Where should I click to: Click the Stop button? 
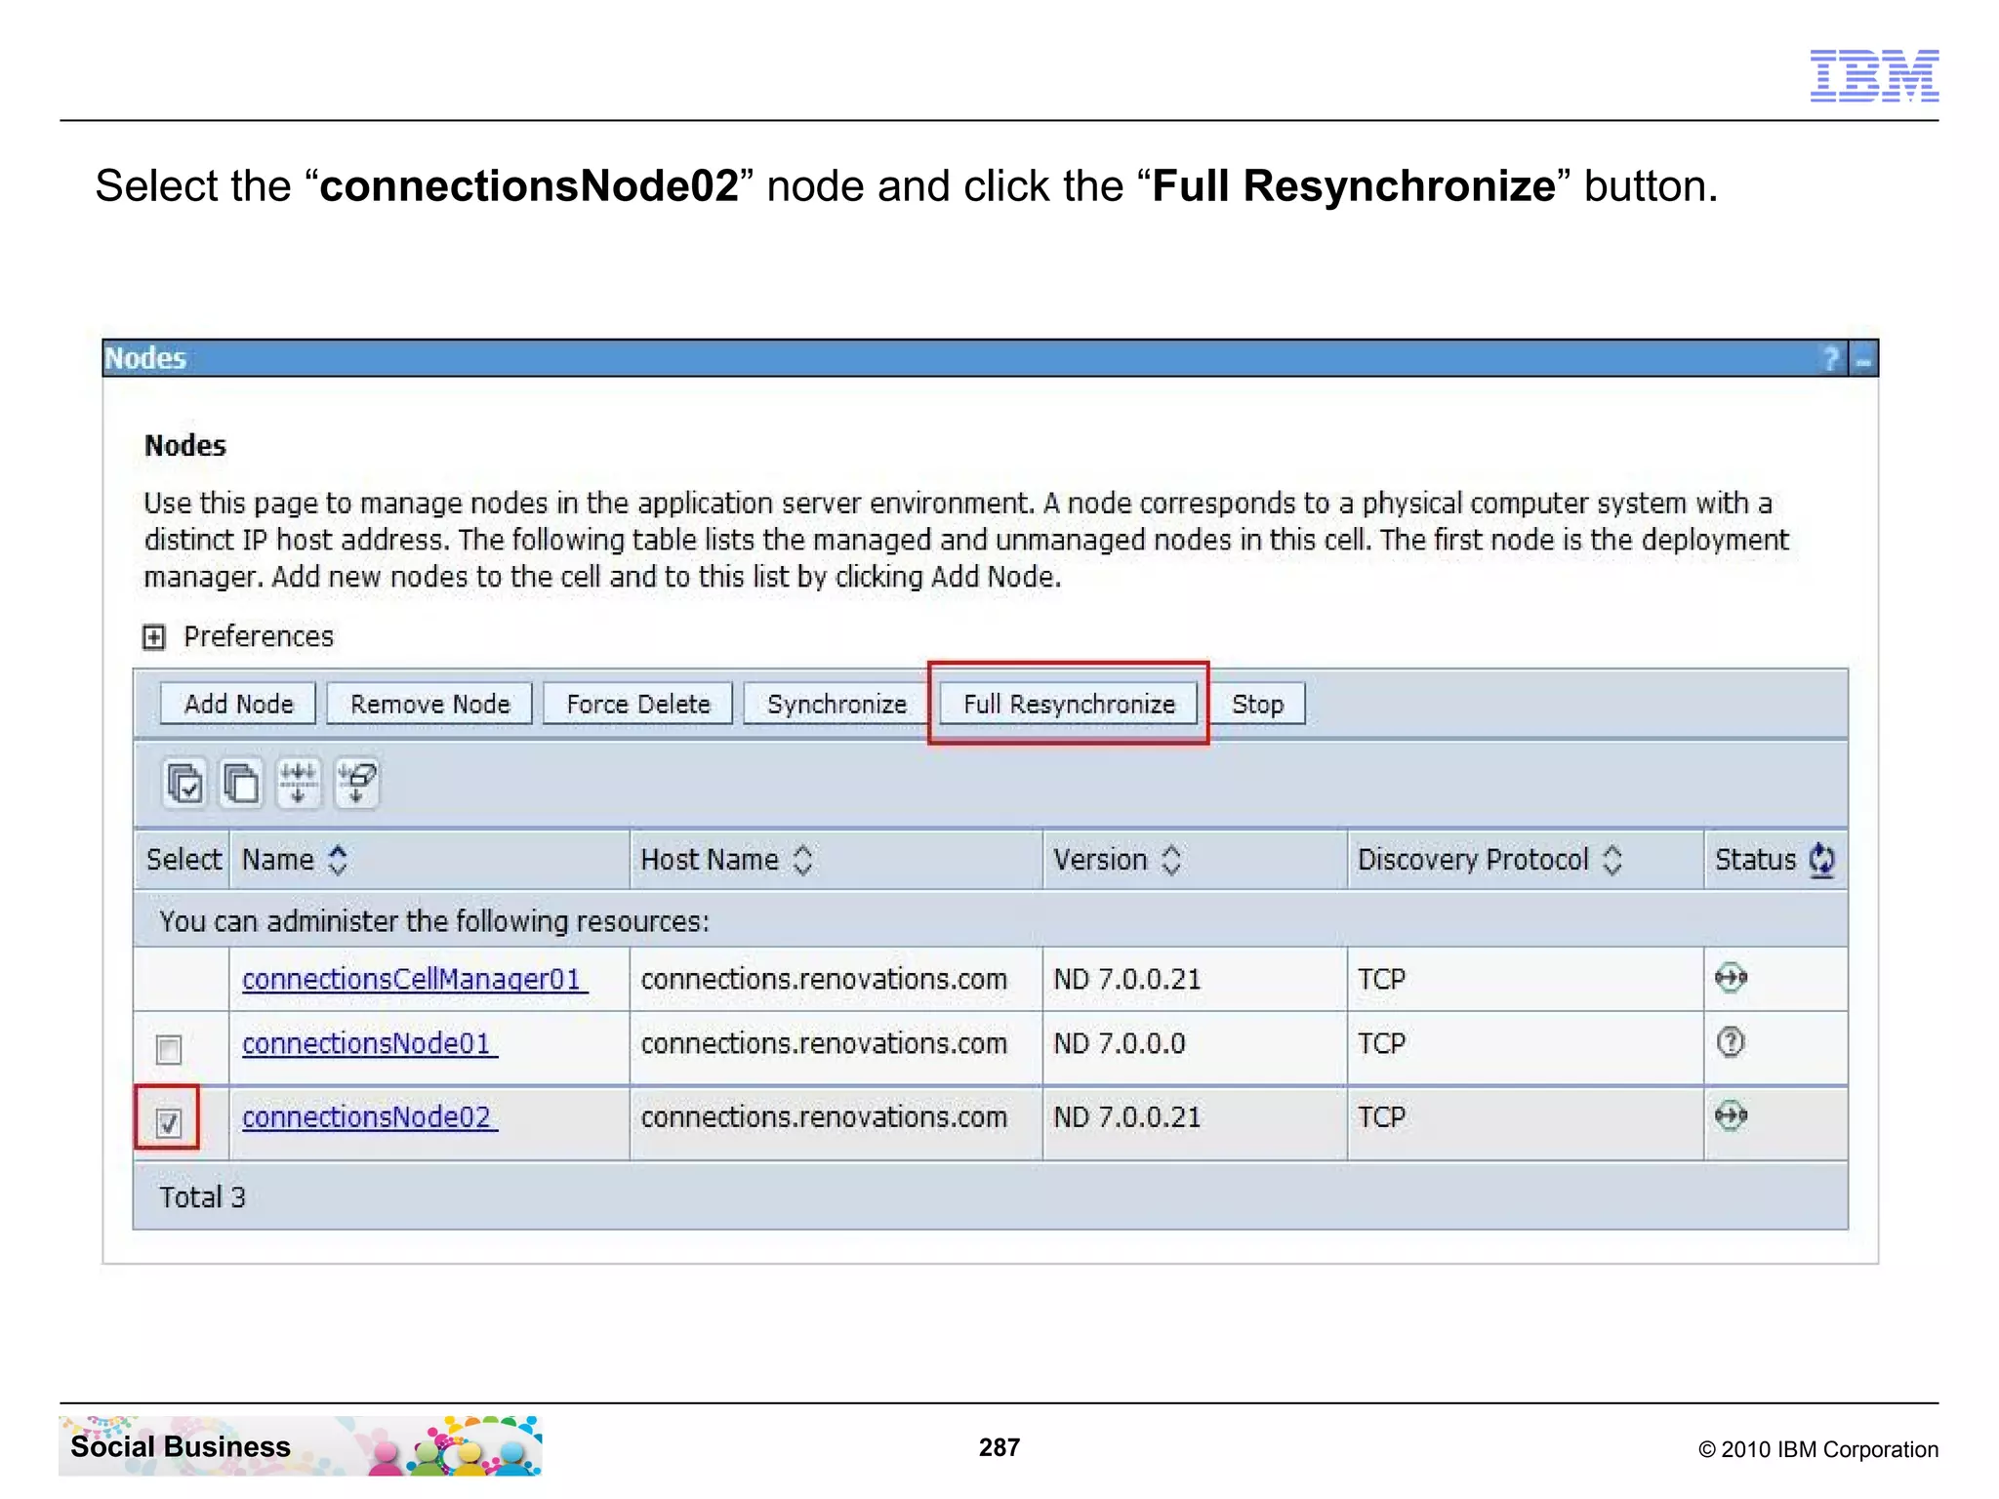[x=1257, y=704]
